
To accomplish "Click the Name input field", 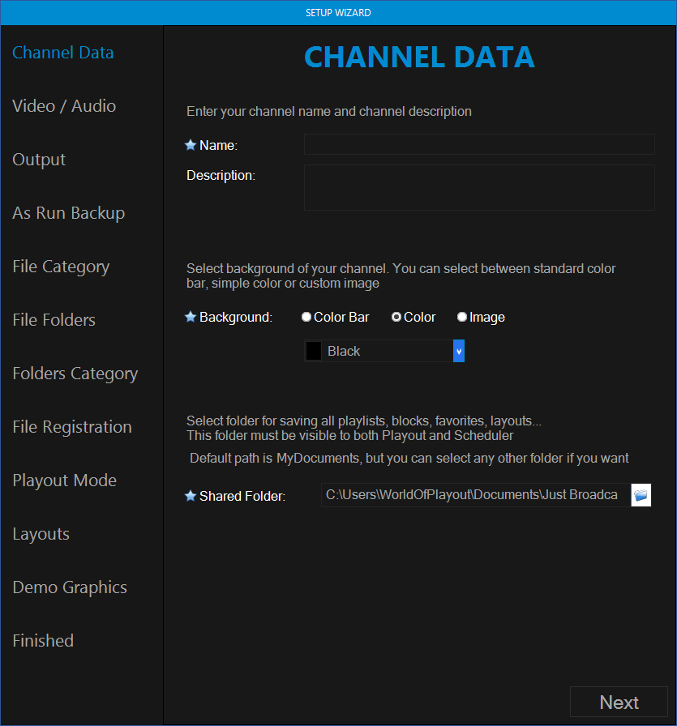I will 478,144.
